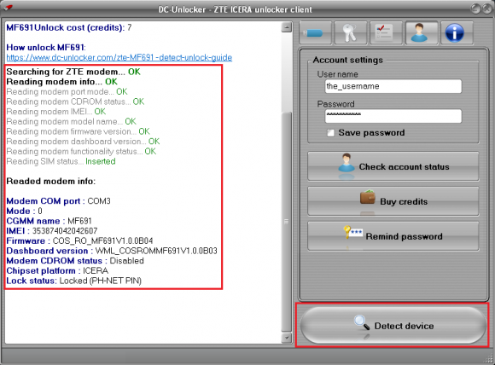Click the Reading SIM status Inserted line
The image size is (495, 365).
[61, 161]
